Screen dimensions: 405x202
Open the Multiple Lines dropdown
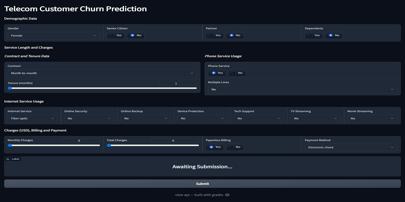click(302, 89)
